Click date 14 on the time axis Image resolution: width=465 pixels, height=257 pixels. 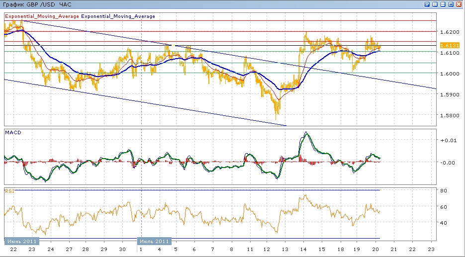click(303, 250)
